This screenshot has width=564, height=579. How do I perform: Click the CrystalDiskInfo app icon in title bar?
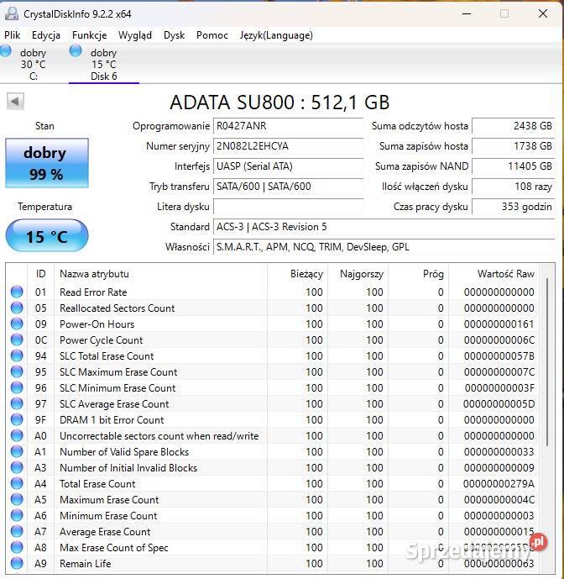point(12,13)
